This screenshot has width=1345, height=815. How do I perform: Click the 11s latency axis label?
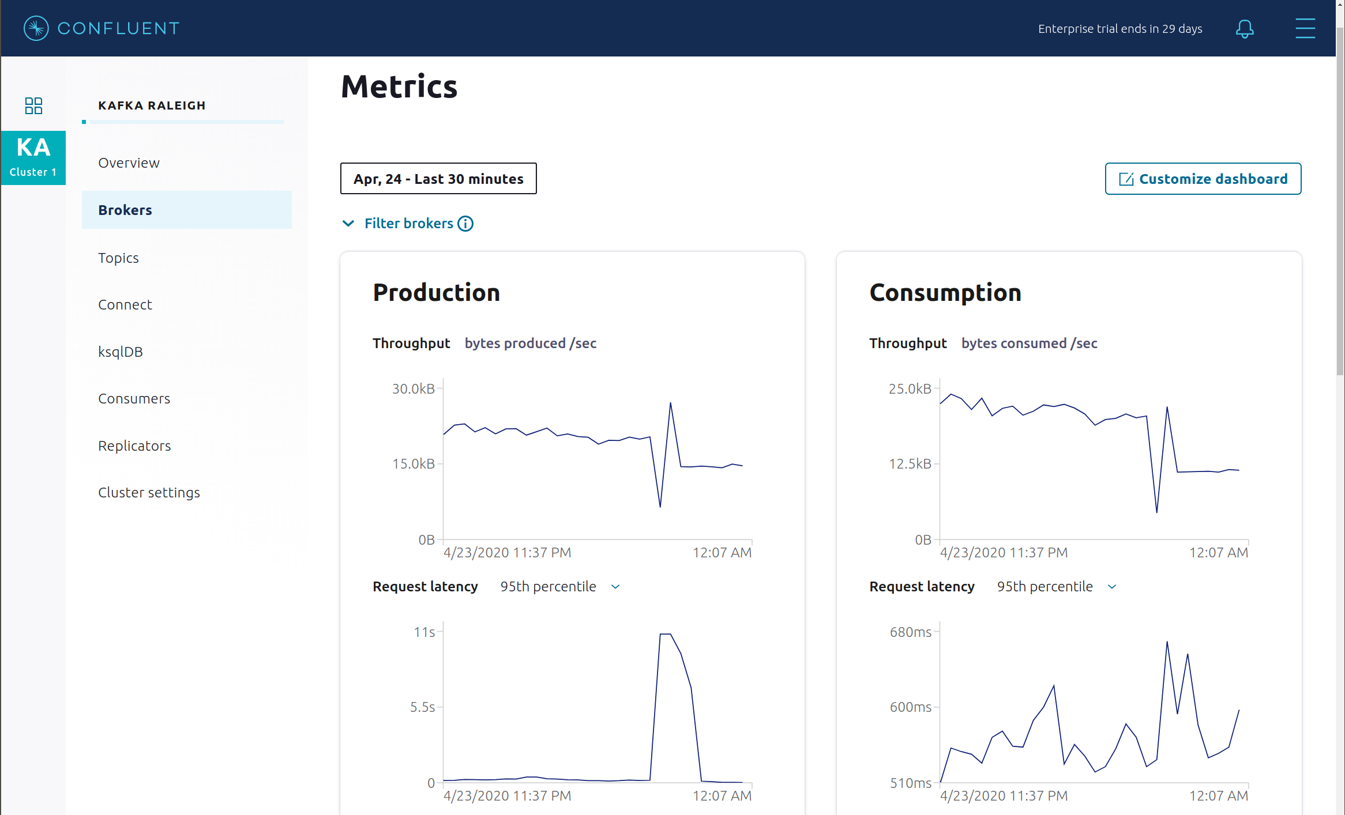pyautogui.click(x=424, y=632)
